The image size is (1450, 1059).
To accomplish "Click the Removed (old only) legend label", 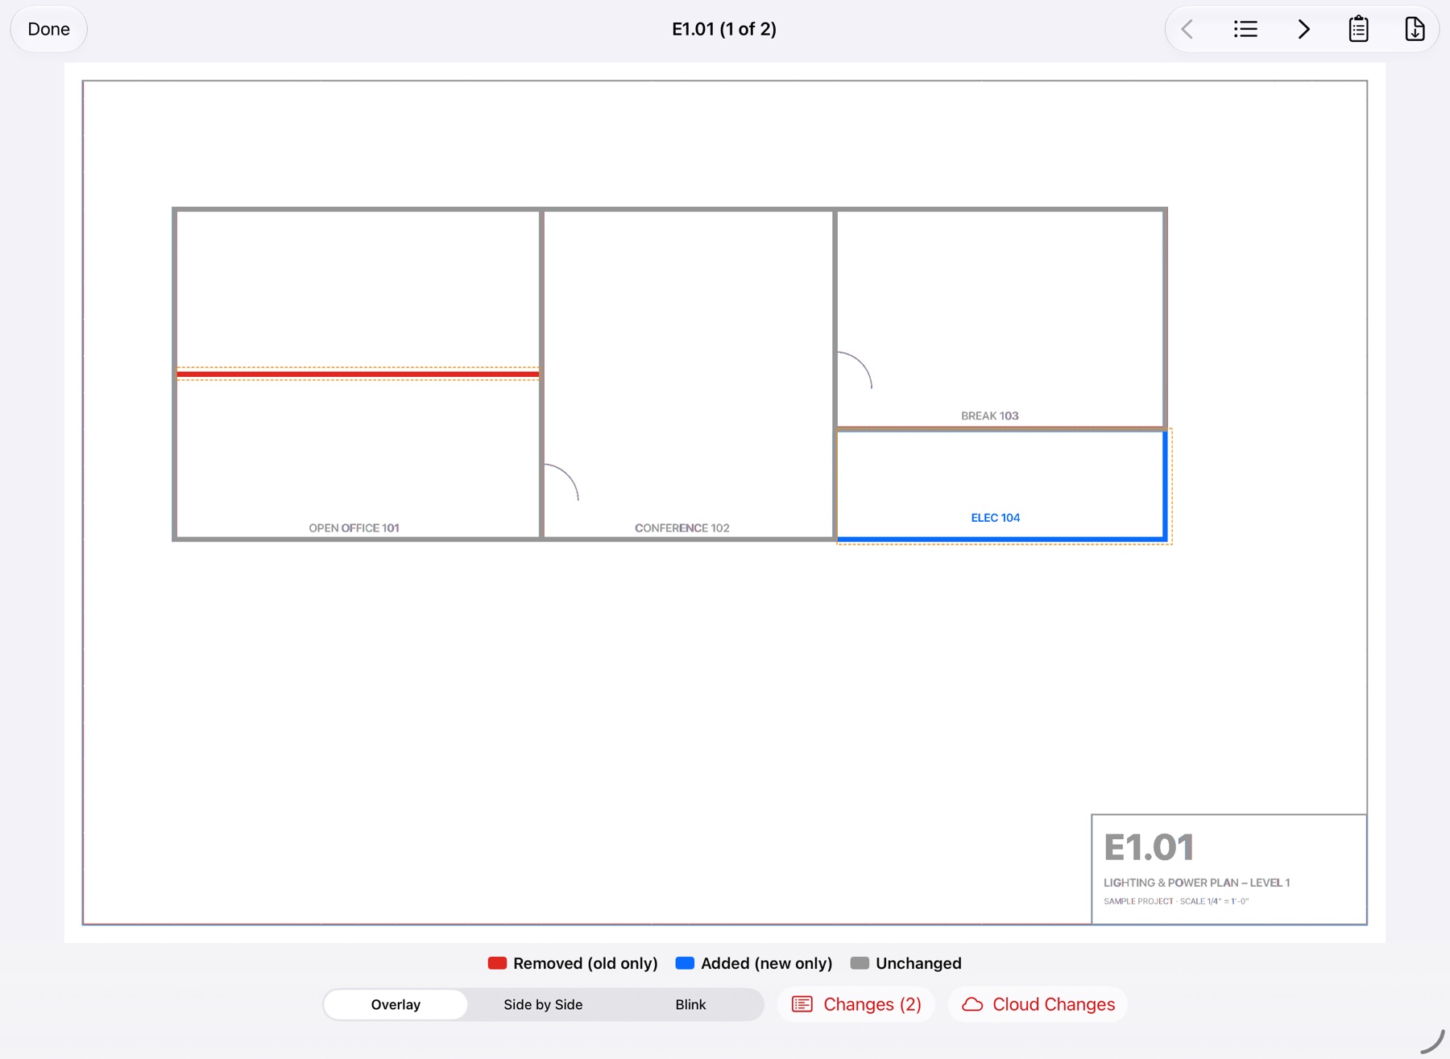I will coord(585,963).
